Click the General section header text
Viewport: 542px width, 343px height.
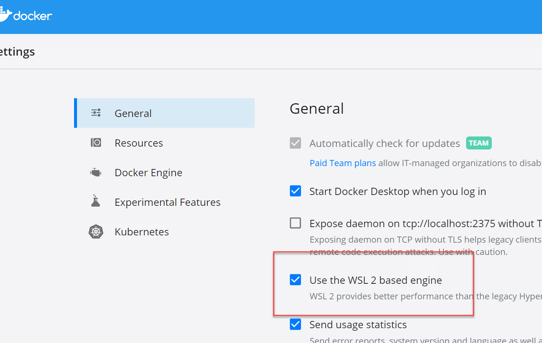pos(317,108)
